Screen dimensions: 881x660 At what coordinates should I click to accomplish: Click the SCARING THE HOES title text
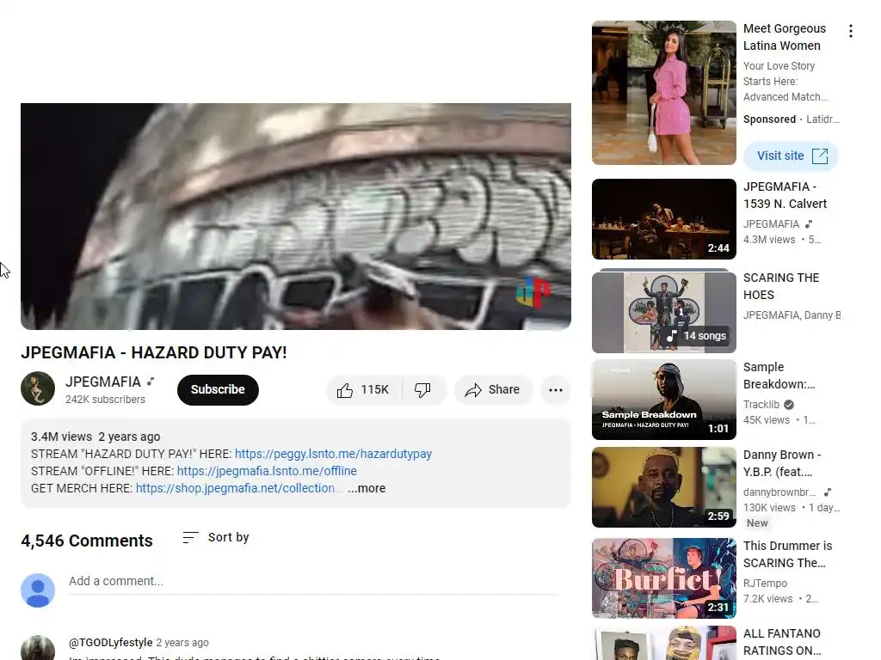781,286
